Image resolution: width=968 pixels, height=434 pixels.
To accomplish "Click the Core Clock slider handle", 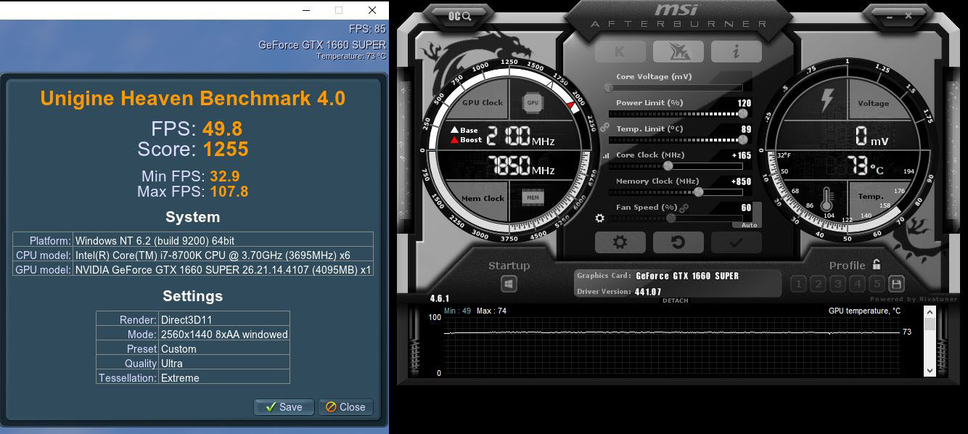I will (668, 166).
